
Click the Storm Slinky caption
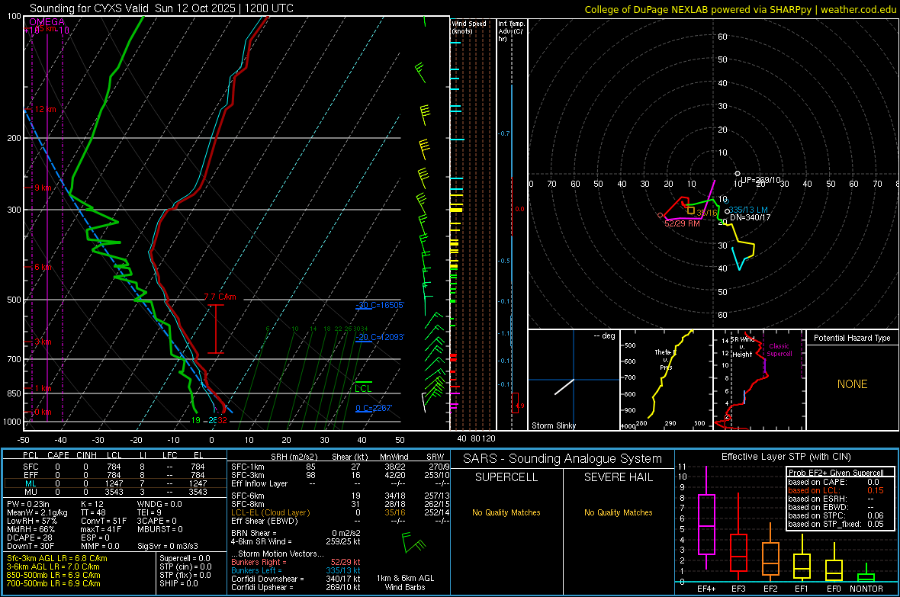(553, 425)
